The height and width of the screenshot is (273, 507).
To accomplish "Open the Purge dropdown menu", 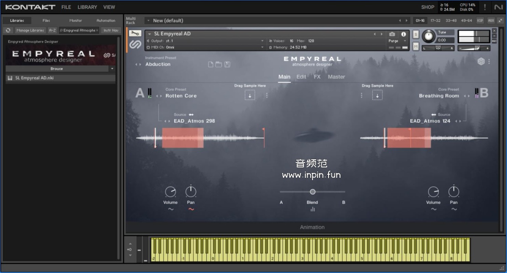I will pyautogui.click(x=397, y=41).
